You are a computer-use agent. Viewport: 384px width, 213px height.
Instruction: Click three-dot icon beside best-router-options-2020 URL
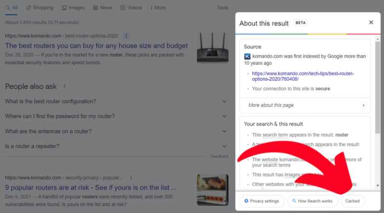[x=126, y=36]
